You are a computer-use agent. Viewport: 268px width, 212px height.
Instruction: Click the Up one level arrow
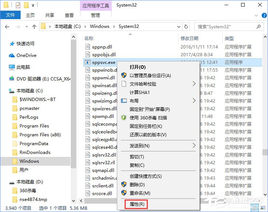click(x=34, y=27)
